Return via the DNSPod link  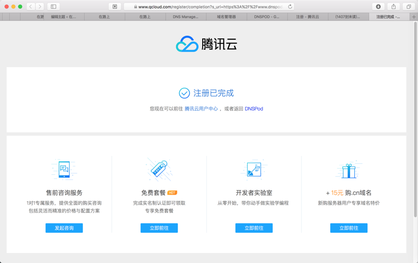pyautogui.click(x=254, y=109)
